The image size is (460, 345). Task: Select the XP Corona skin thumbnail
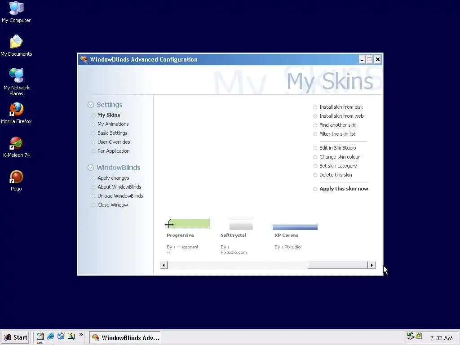[295, 227]
